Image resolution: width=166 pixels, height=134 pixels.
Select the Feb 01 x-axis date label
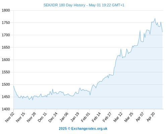pos(86,117)
